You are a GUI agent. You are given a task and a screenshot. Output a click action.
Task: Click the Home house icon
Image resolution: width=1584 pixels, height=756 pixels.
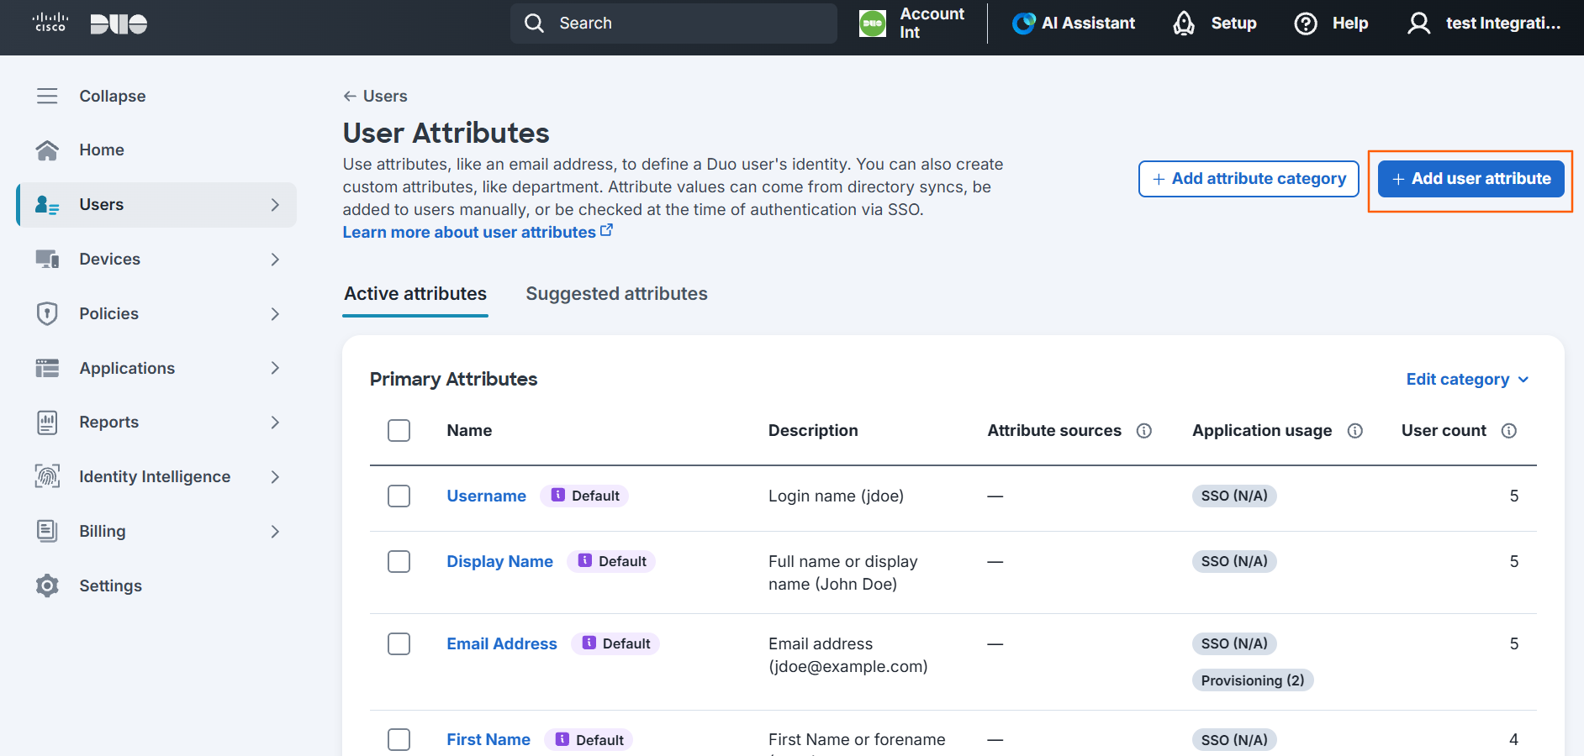tap(47, 150)
